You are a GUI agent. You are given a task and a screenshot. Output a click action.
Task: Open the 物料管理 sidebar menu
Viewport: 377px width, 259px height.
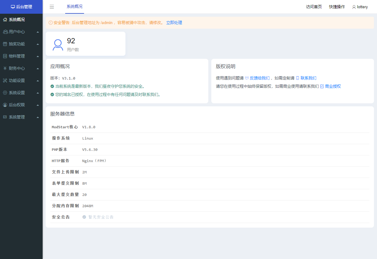pos(21,56)
